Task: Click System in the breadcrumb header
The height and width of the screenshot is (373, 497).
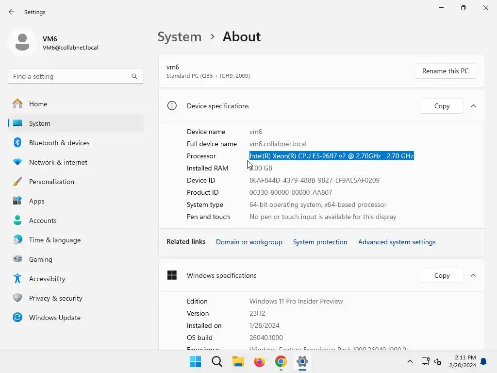Action: pyautogui.click(x=180, y=37)
